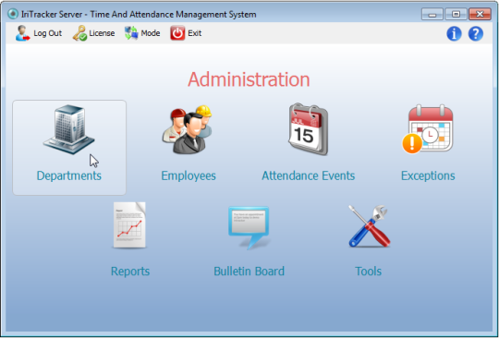499x338 pixels.
Task: Click the Tools text label
Action: click(368, 272)
